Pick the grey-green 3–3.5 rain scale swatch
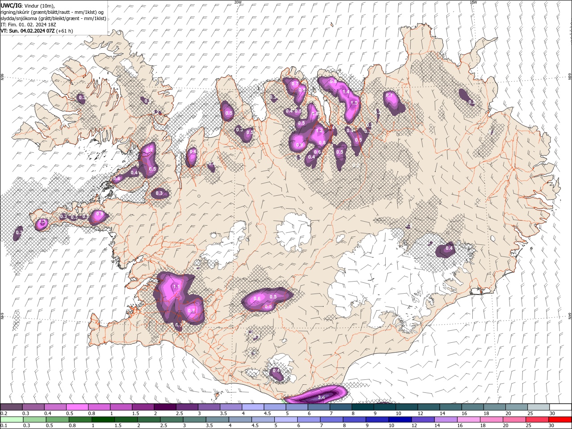The height and width of the screenshot is (429, 572). (x=194, y=420)
